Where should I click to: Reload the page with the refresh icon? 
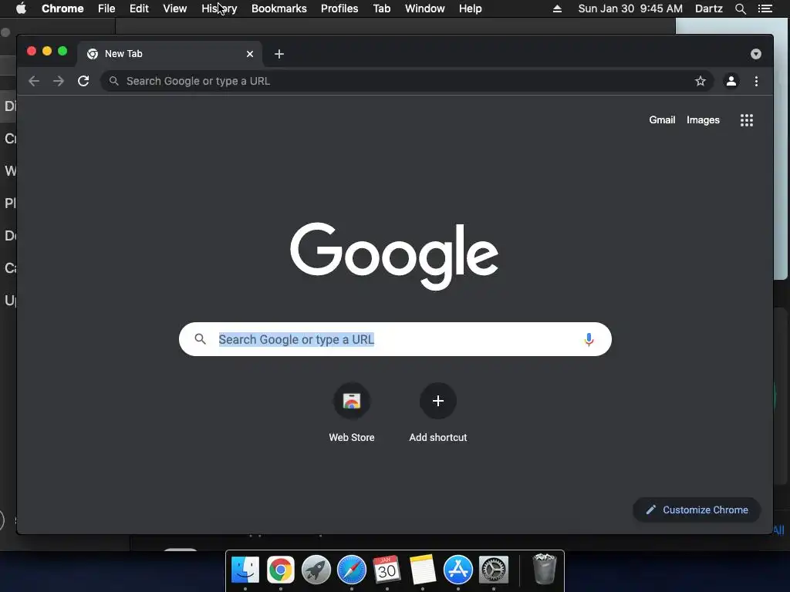pos(83,81)
